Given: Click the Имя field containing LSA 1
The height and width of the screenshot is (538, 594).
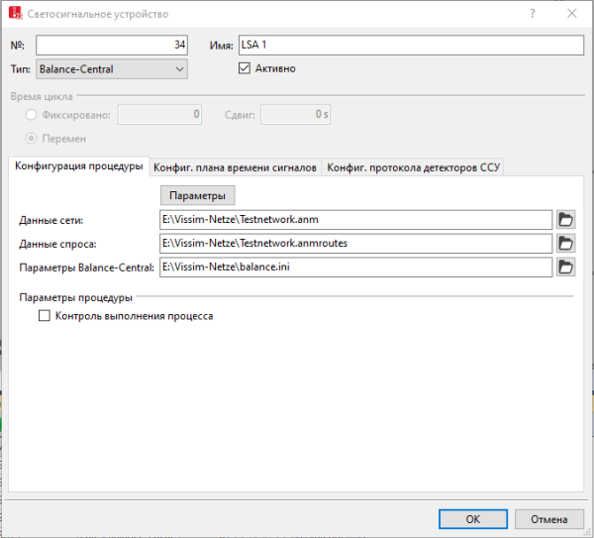Looking at the screenshot, I should coord(411,46).
